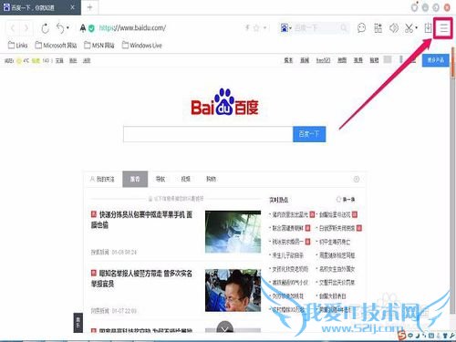Screen dimensions: 456x342
Task: Click the 地图 link in Baidu header
Action: 342,60
